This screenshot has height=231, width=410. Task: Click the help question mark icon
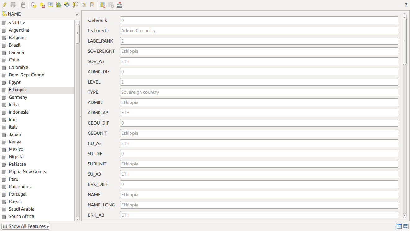[x=406, y=5]
